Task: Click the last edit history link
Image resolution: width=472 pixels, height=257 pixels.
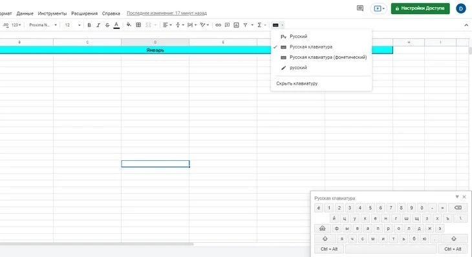Action: tap(167, 13)
